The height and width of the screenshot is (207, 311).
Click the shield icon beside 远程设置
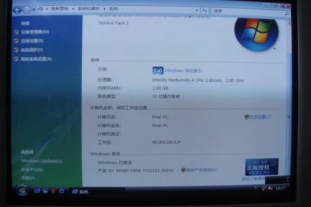(16, 41)
